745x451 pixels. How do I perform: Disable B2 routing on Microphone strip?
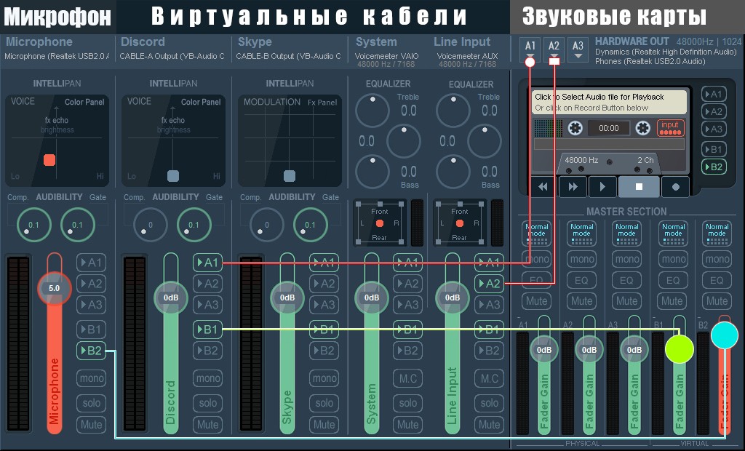91,351
